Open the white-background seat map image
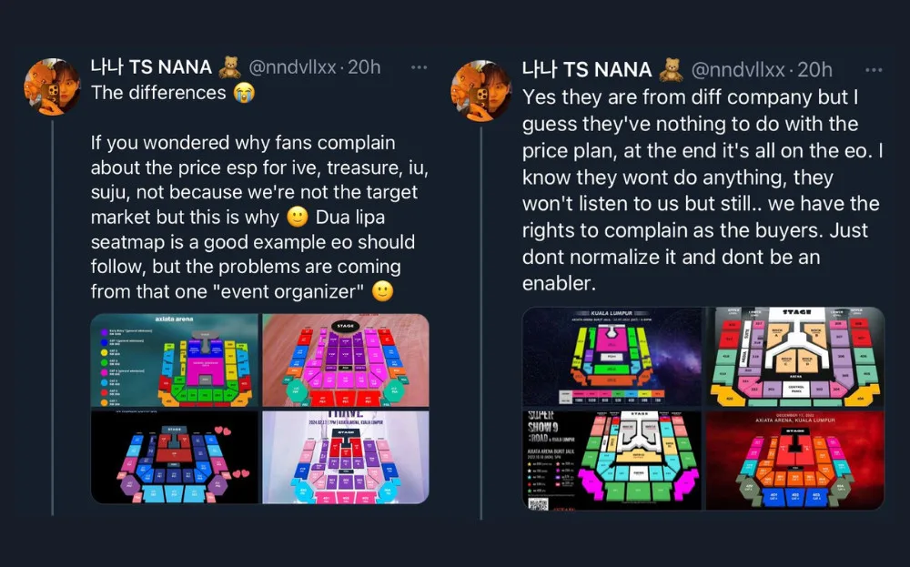 point(794,357)
